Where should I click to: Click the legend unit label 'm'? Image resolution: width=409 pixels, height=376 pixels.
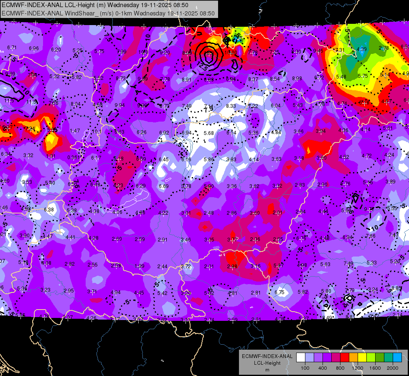click(x=267, y=370)
